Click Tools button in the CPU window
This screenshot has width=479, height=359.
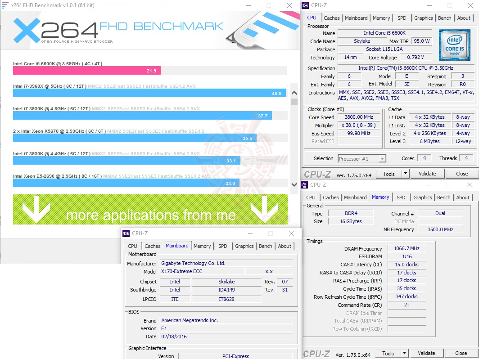tap(389, 174)
